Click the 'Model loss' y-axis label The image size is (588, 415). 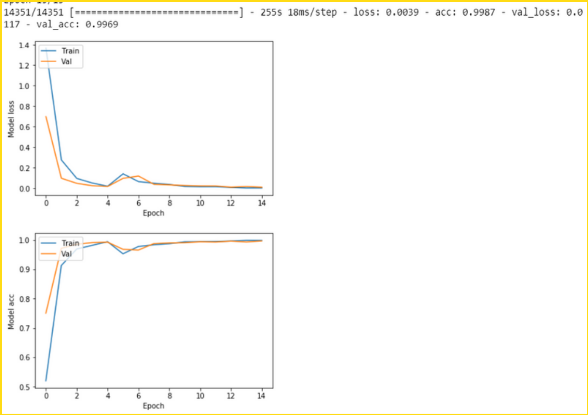tap(11, 119)
